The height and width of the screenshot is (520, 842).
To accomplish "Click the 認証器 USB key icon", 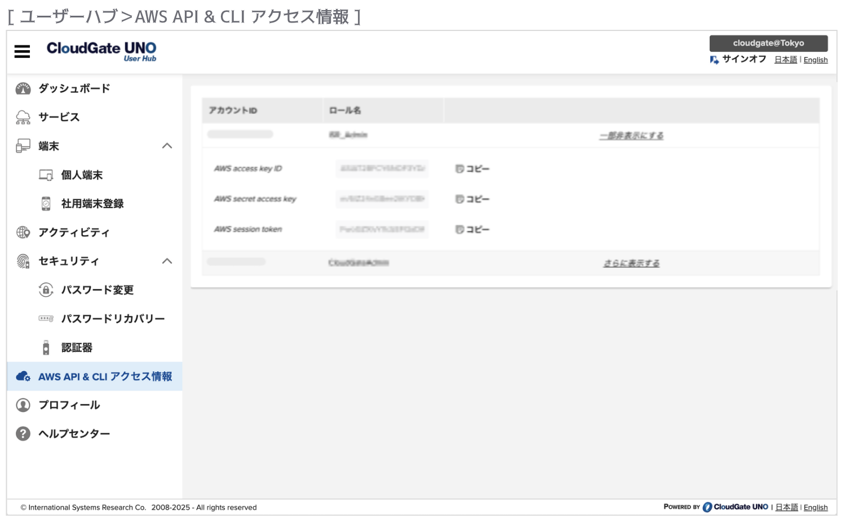I will (46, 348).
